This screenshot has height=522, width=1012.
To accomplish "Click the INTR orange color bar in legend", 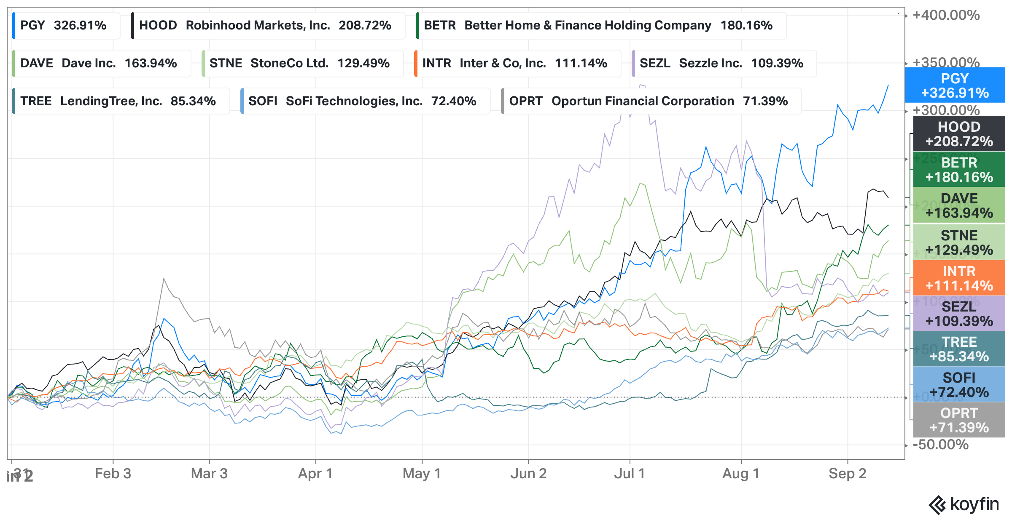I will point(416,64).
